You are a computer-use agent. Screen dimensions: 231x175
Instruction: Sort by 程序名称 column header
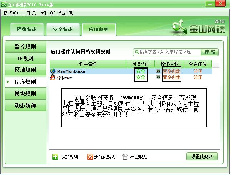point(88,64)
